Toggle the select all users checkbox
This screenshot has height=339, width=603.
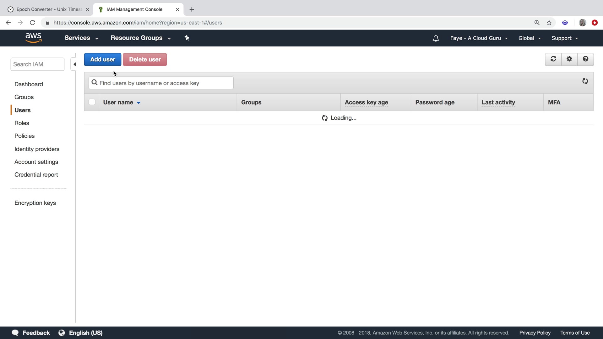tap(92, 102)
